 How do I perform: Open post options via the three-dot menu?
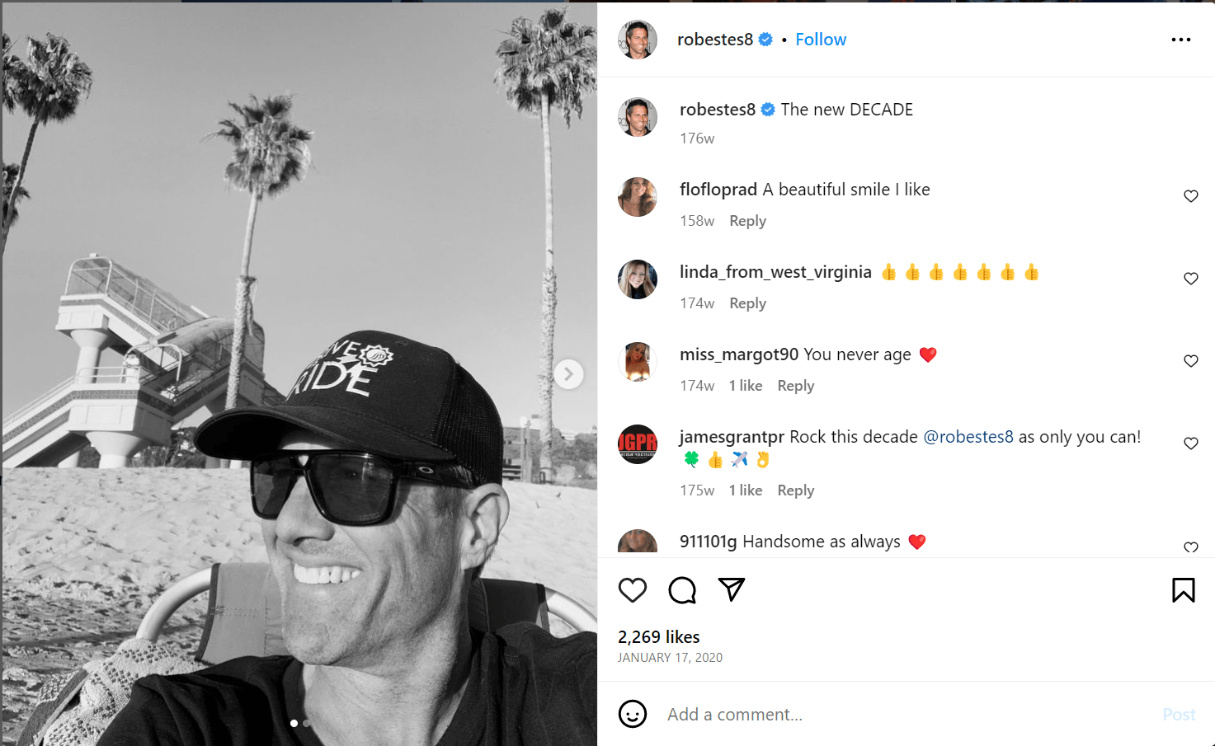point(1180,39)
